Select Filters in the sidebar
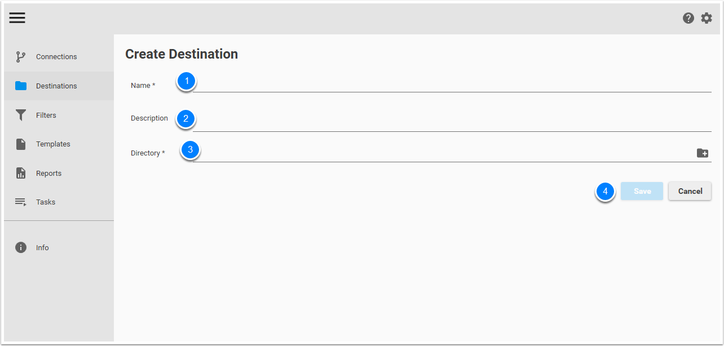Image resolution: width=724 pixels, height=346 pixels. click(x=46, y=115)
